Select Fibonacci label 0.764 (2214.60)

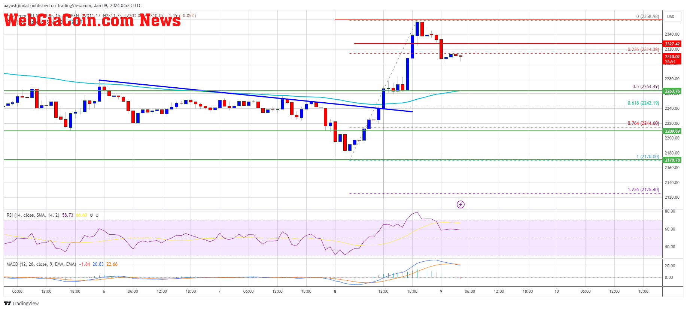(643, 123)
